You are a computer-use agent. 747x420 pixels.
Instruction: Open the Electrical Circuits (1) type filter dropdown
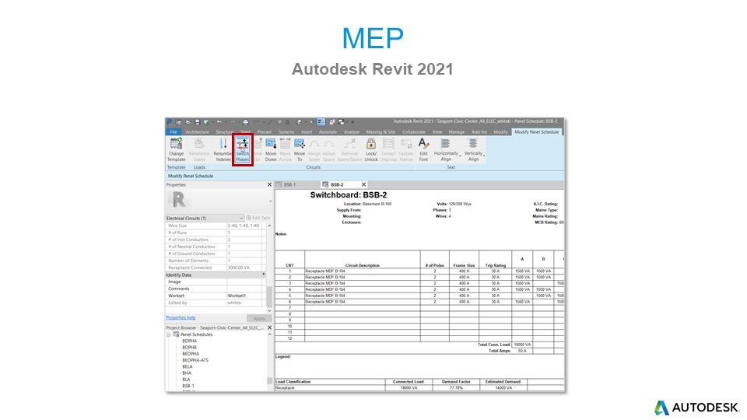click(x=205, y=218)
